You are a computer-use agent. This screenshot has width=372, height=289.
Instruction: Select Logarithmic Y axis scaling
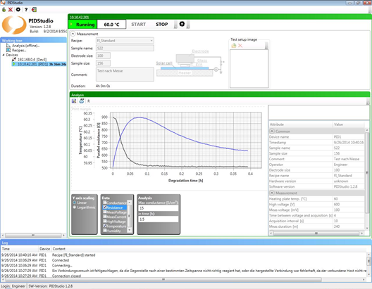[75, 207]
